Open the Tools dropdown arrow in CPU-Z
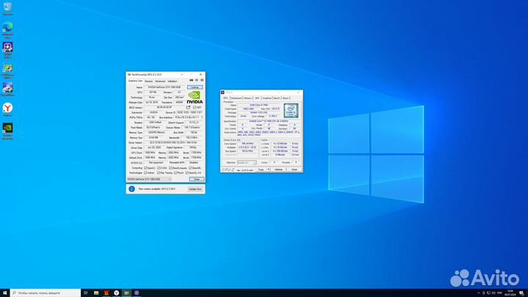This screenshot has height=297, width=528. (x=268, y=169)
